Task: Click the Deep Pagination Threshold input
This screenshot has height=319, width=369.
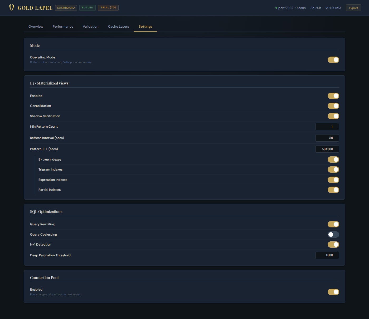Action: coord(327,255)
